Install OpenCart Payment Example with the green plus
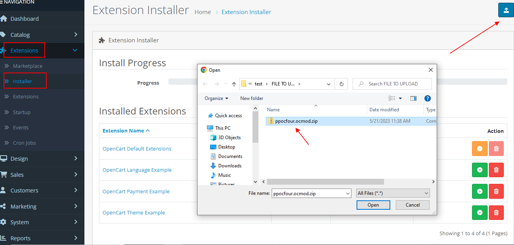 [x=479, y=191]
